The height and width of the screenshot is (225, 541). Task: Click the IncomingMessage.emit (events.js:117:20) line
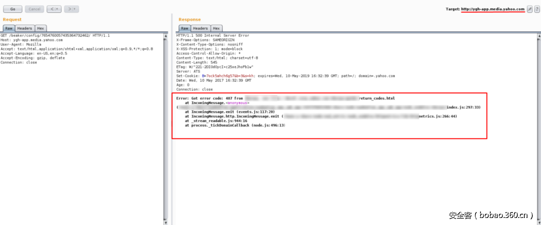(x=230, y=112)
